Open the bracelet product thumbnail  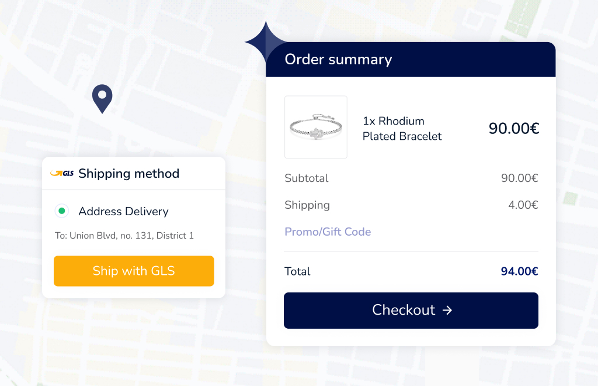pyautogui.click(x=316, y=127)
